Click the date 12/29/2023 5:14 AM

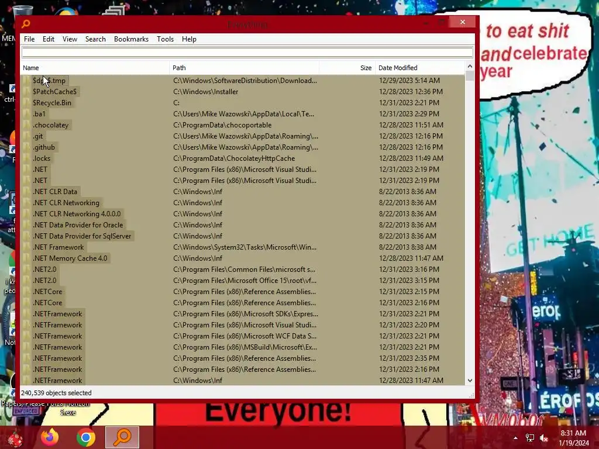tap(409, 81)
